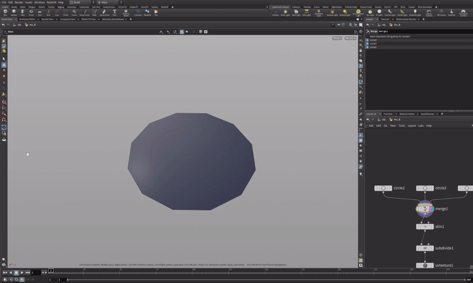The height and width of the screenshot is (283, 473).
Task: Open the Persp viewport camera dropdown
Action: (x=337, y=38)
